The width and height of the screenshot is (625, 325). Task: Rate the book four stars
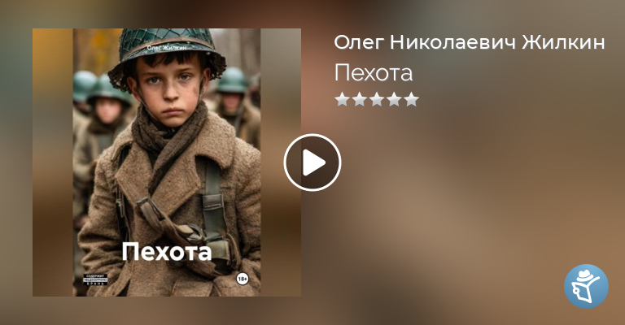point(394,99)
